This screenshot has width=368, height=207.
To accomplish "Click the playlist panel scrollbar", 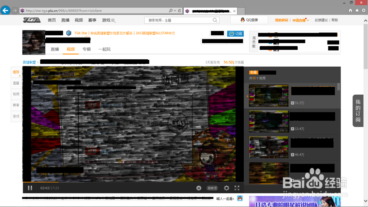I will 339,87.
